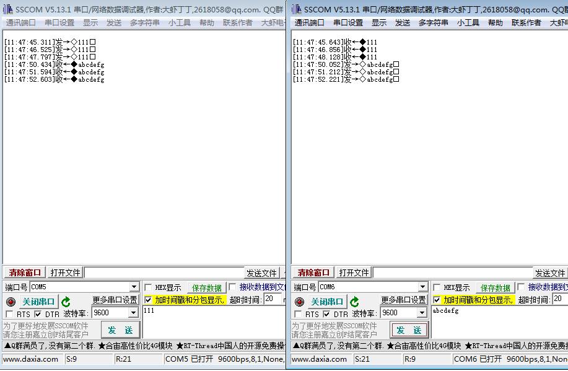Toggle RTS checkbox in COM6 window
The height and width of the screenshot is (371, 568).
[298, 314]
